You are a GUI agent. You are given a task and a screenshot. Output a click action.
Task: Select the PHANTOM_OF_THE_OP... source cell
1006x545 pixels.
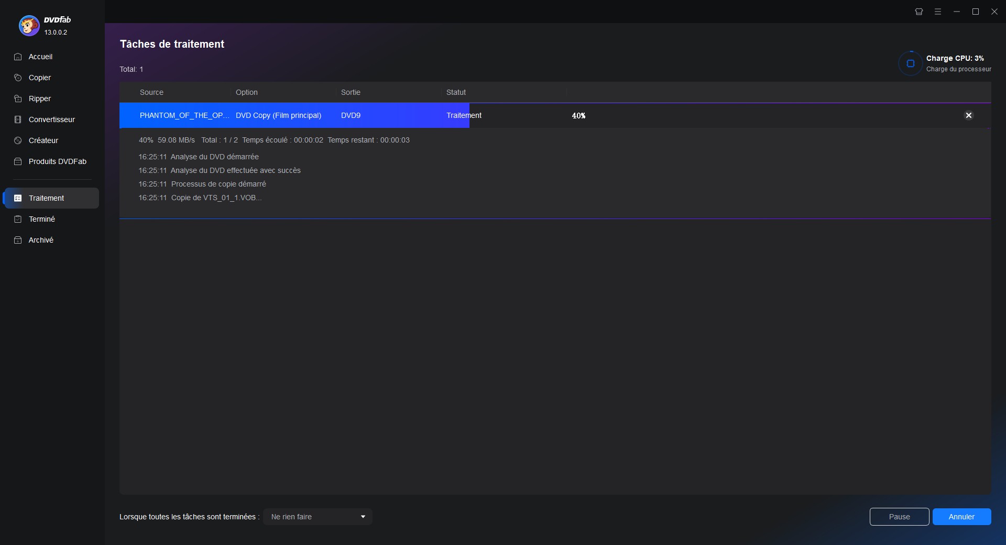coord(184,115)
